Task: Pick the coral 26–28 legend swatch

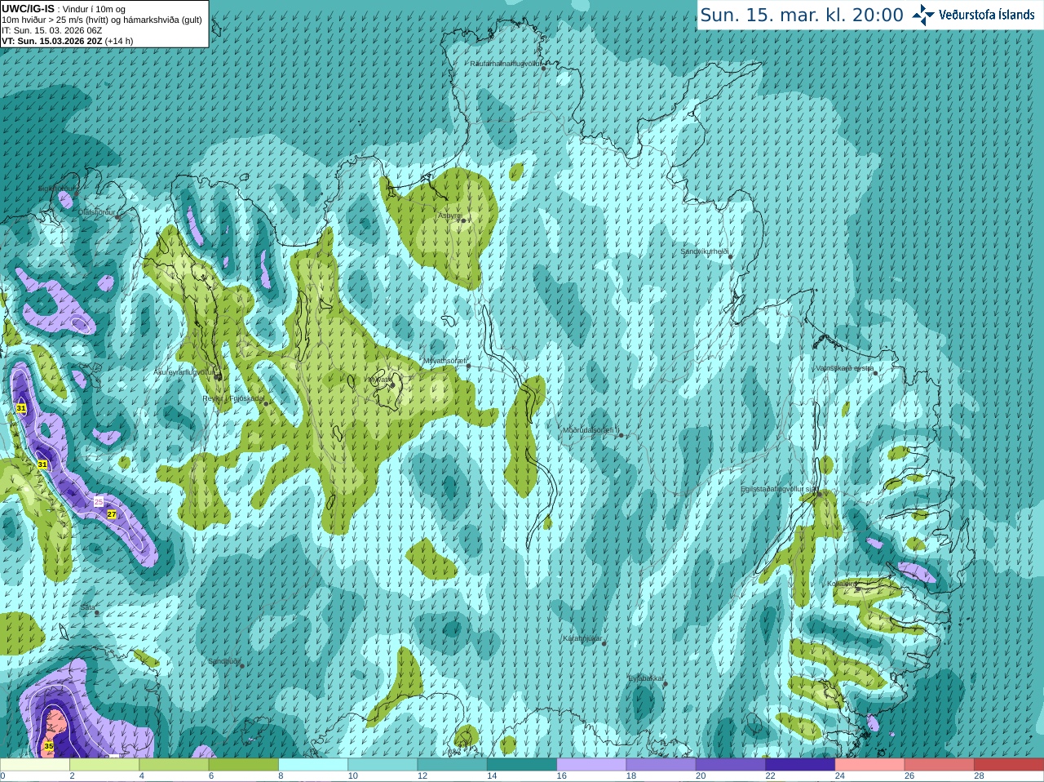Action: tap(940, 765)
